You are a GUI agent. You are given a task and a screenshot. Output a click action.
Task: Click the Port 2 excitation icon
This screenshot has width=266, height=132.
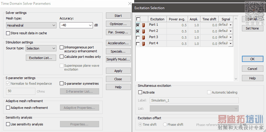[144, 31]
